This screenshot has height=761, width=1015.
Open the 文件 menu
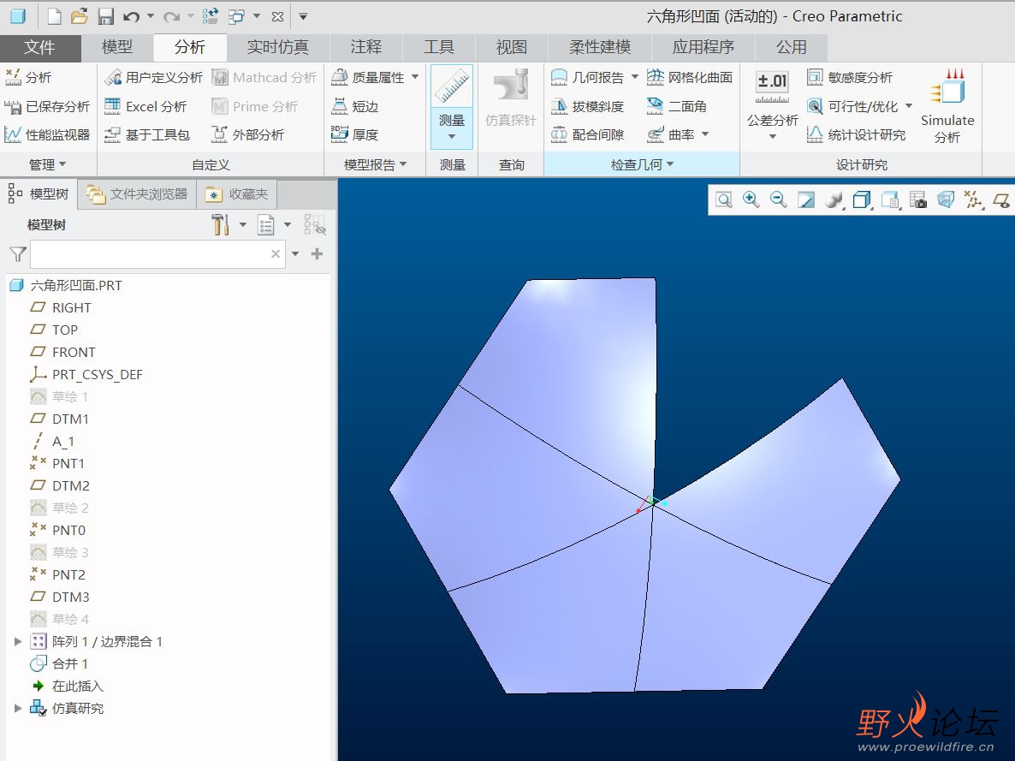click(x=40, y=47)
